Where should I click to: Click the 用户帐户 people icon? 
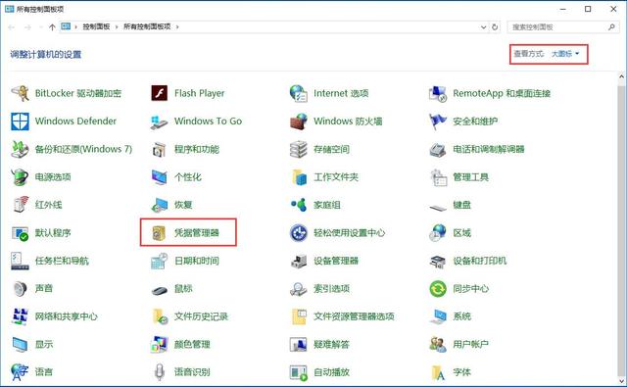tap(438, 344)
